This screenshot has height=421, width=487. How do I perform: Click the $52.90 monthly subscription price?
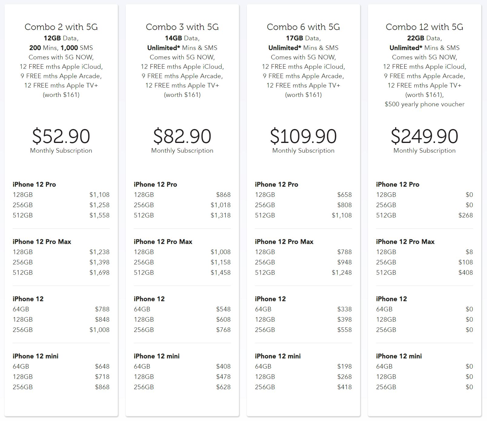tap(61, 136)
